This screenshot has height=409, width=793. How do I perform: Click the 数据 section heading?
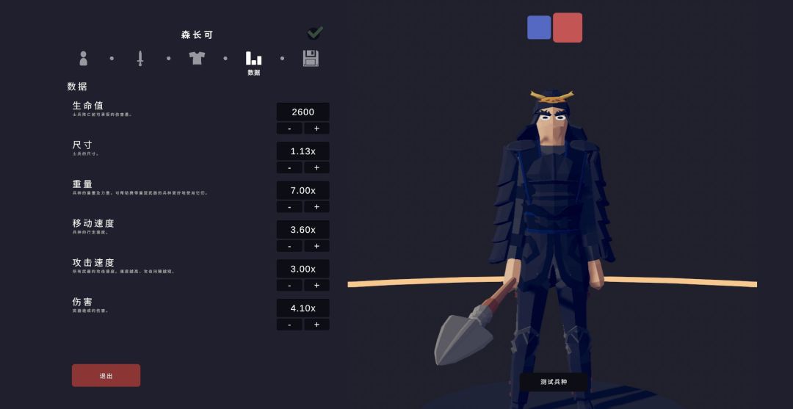coord(77,87)
